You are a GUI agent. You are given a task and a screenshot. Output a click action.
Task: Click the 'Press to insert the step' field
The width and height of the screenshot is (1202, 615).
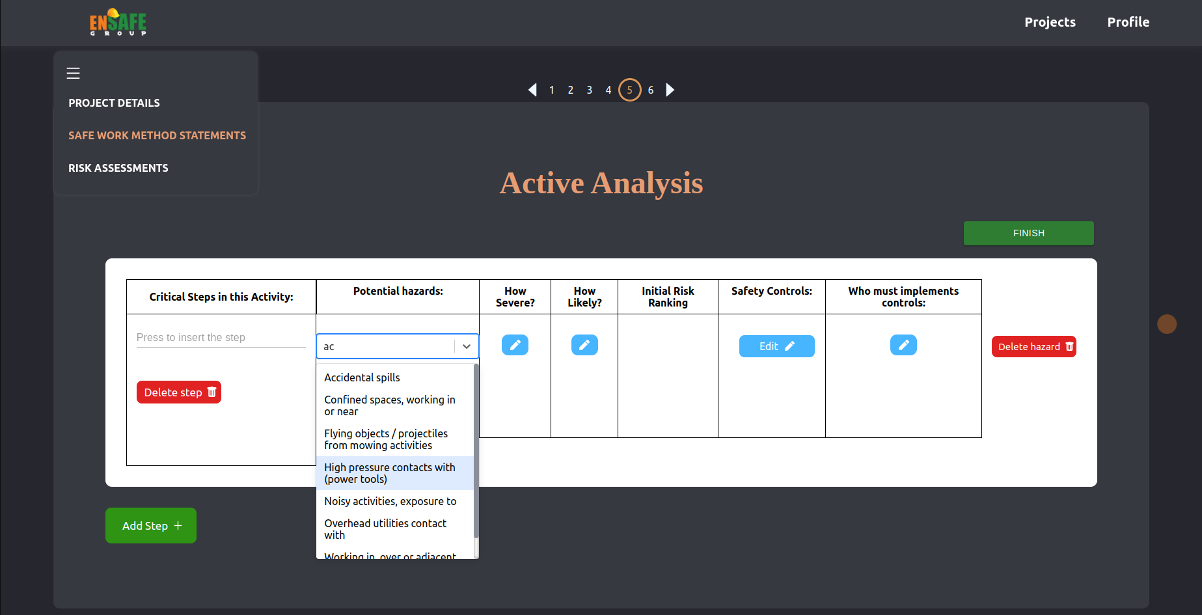click(x=221, y=337)
